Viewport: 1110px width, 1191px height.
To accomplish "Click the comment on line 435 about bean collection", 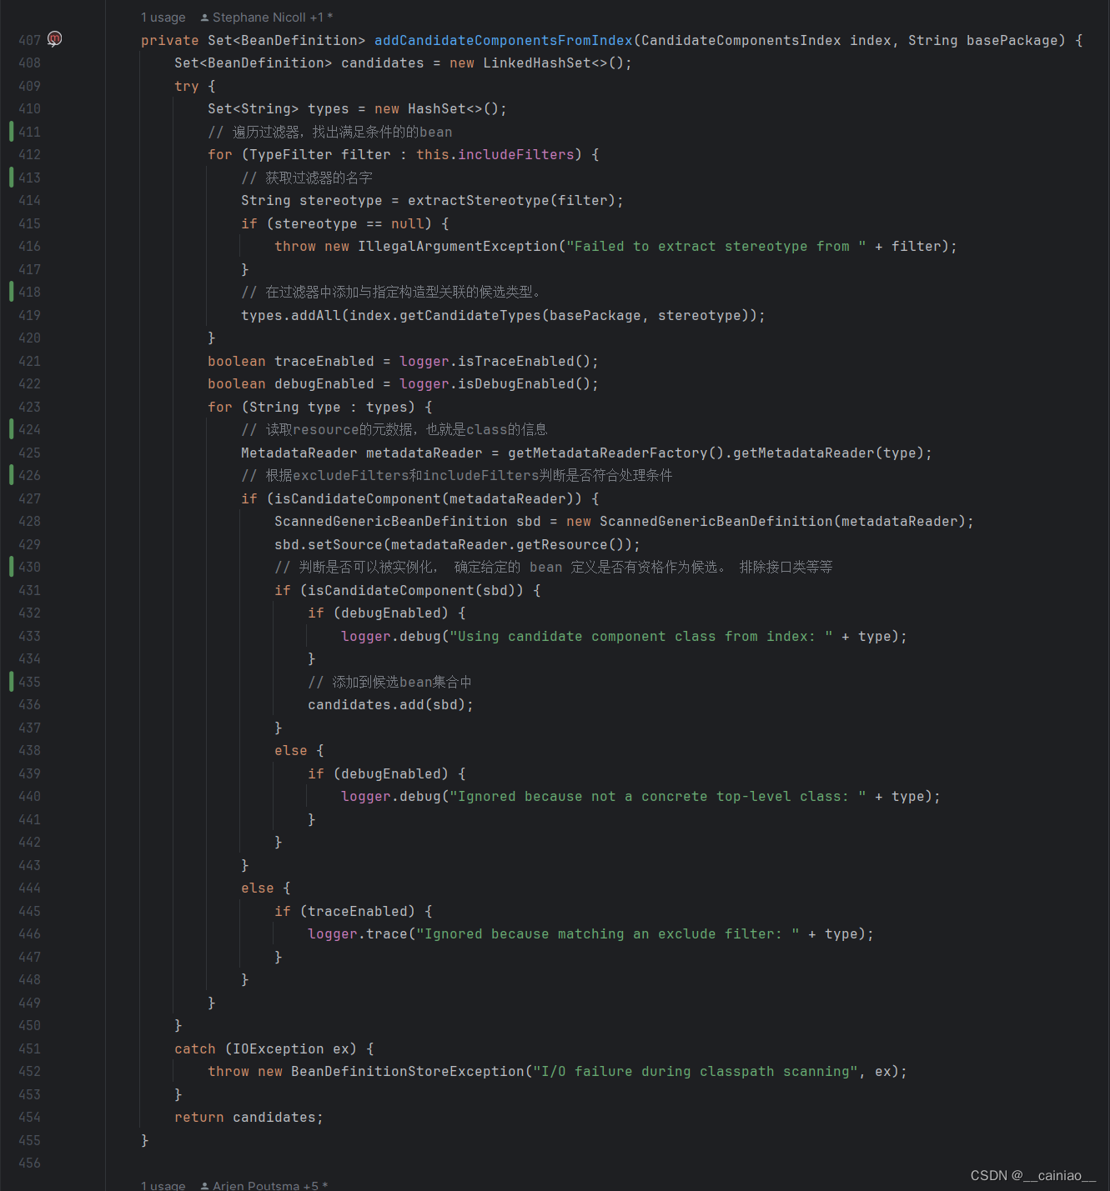I will [x=390, y=682].
